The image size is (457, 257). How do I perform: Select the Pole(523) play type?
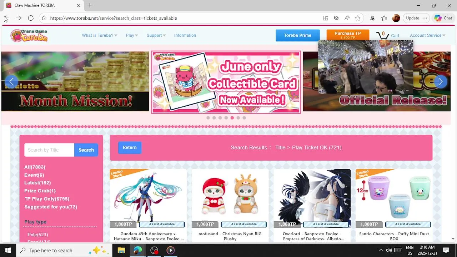37,235
